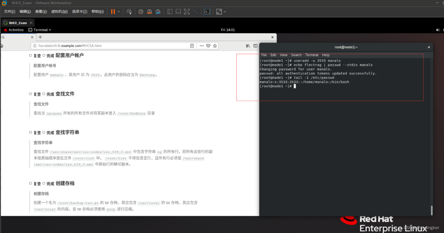Image resolution: width=444 pixels, height=233 pixels.
Task: Show site information icon in address bar
Action: click(x=34, y=46)
